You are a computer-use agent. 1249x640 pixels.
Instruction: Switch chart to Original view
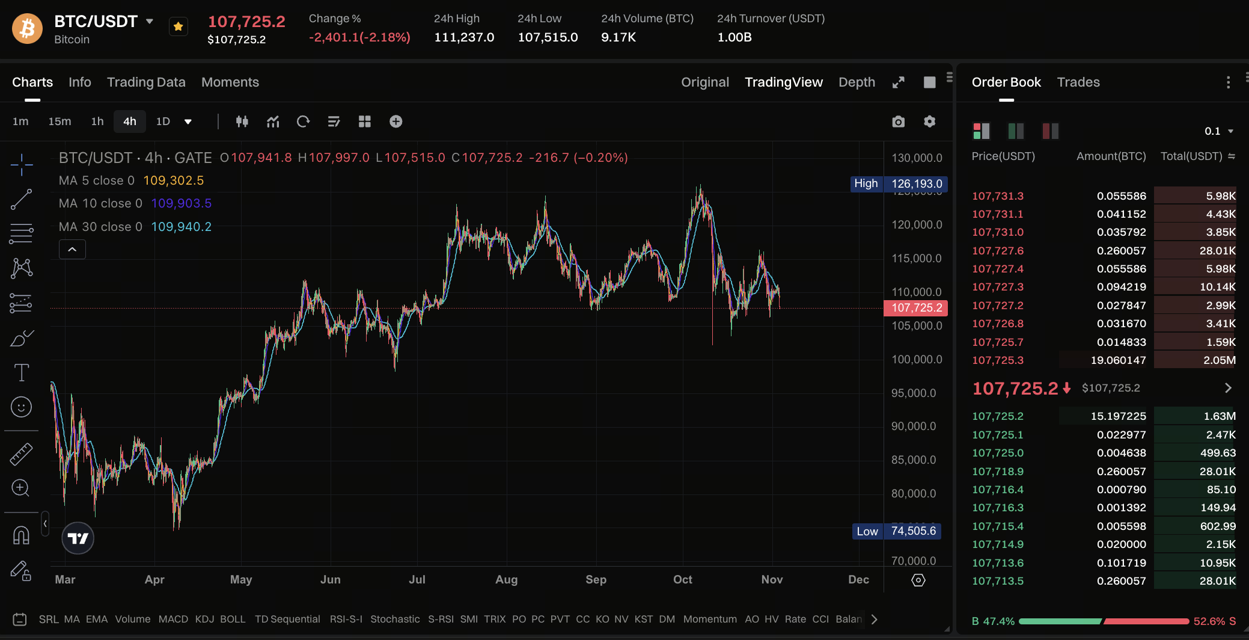705,82
